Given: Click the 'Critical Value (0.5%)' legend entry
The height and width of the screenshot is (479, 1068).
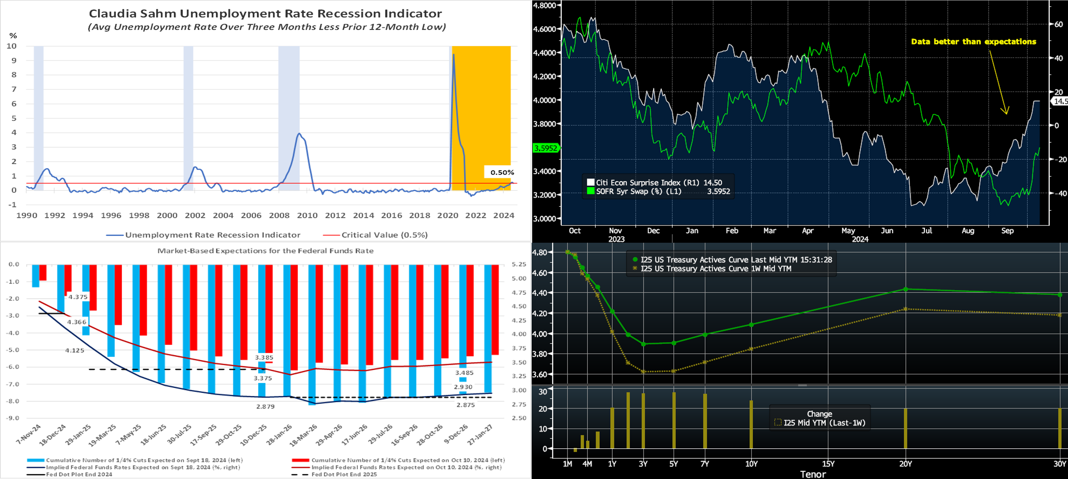Looking at the screenshot, I should [x=384, y=235].
